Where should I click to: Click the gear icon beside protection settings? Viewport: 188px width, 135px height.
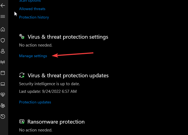22,36
